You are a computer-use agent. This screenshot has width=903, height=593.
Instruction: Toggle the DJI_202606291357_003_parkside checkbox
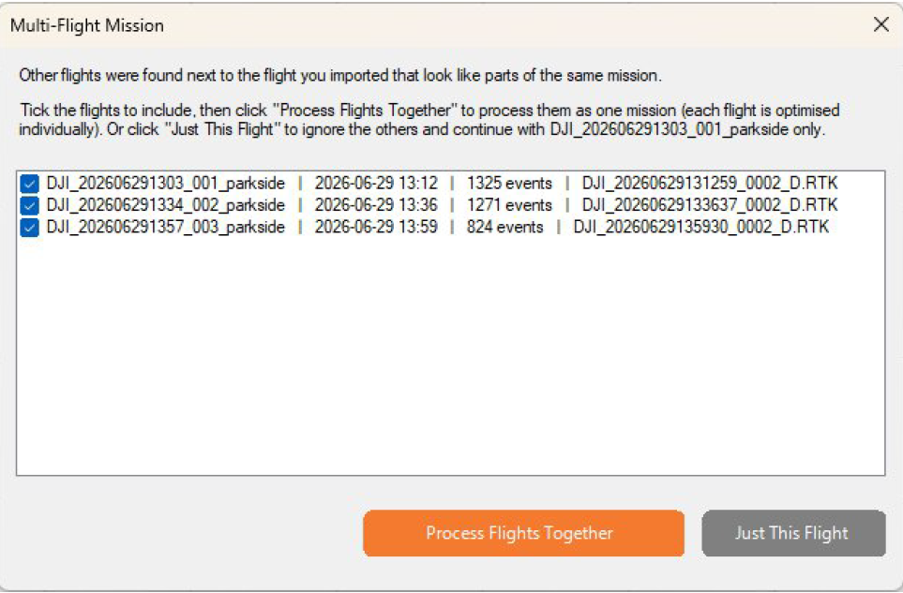29,228
